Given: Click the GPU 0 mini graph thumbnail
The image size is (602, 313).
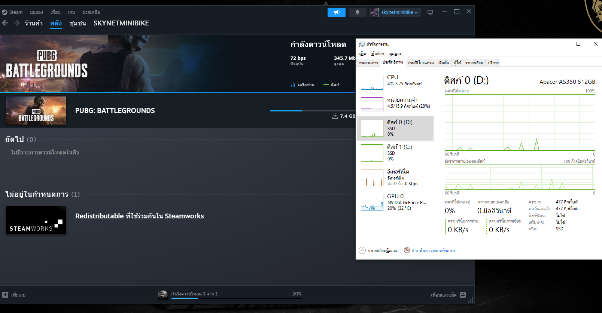Looking at the screenshot, I should click(x=372, y=202).
